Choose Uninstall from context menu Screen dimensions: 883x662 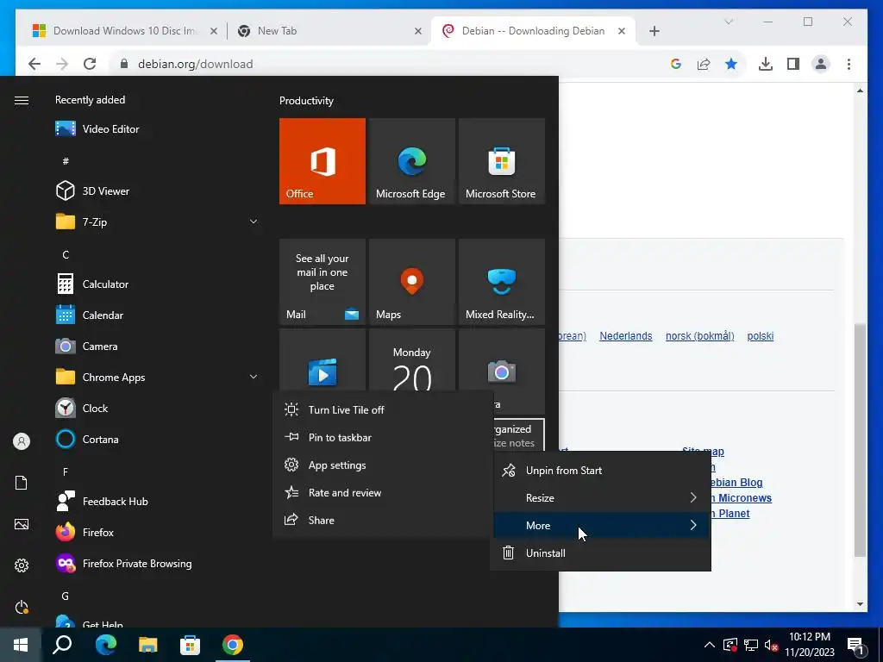(601, 553)
